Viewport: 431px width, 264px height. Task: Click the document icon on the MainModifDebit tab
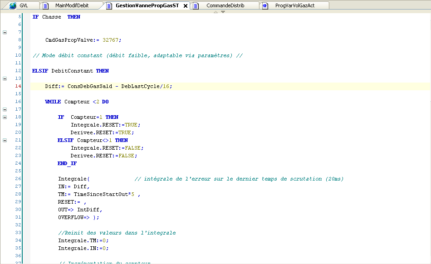(46, 5)
